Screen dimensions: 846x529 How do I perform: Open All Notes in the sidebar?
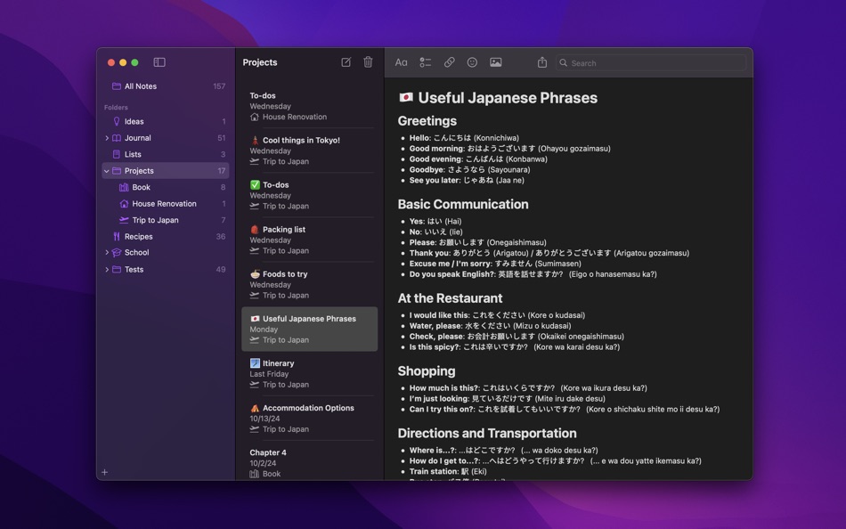[x=166, y=85]
